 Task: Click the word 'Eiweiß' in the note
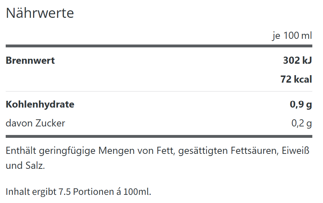[296, 151]
